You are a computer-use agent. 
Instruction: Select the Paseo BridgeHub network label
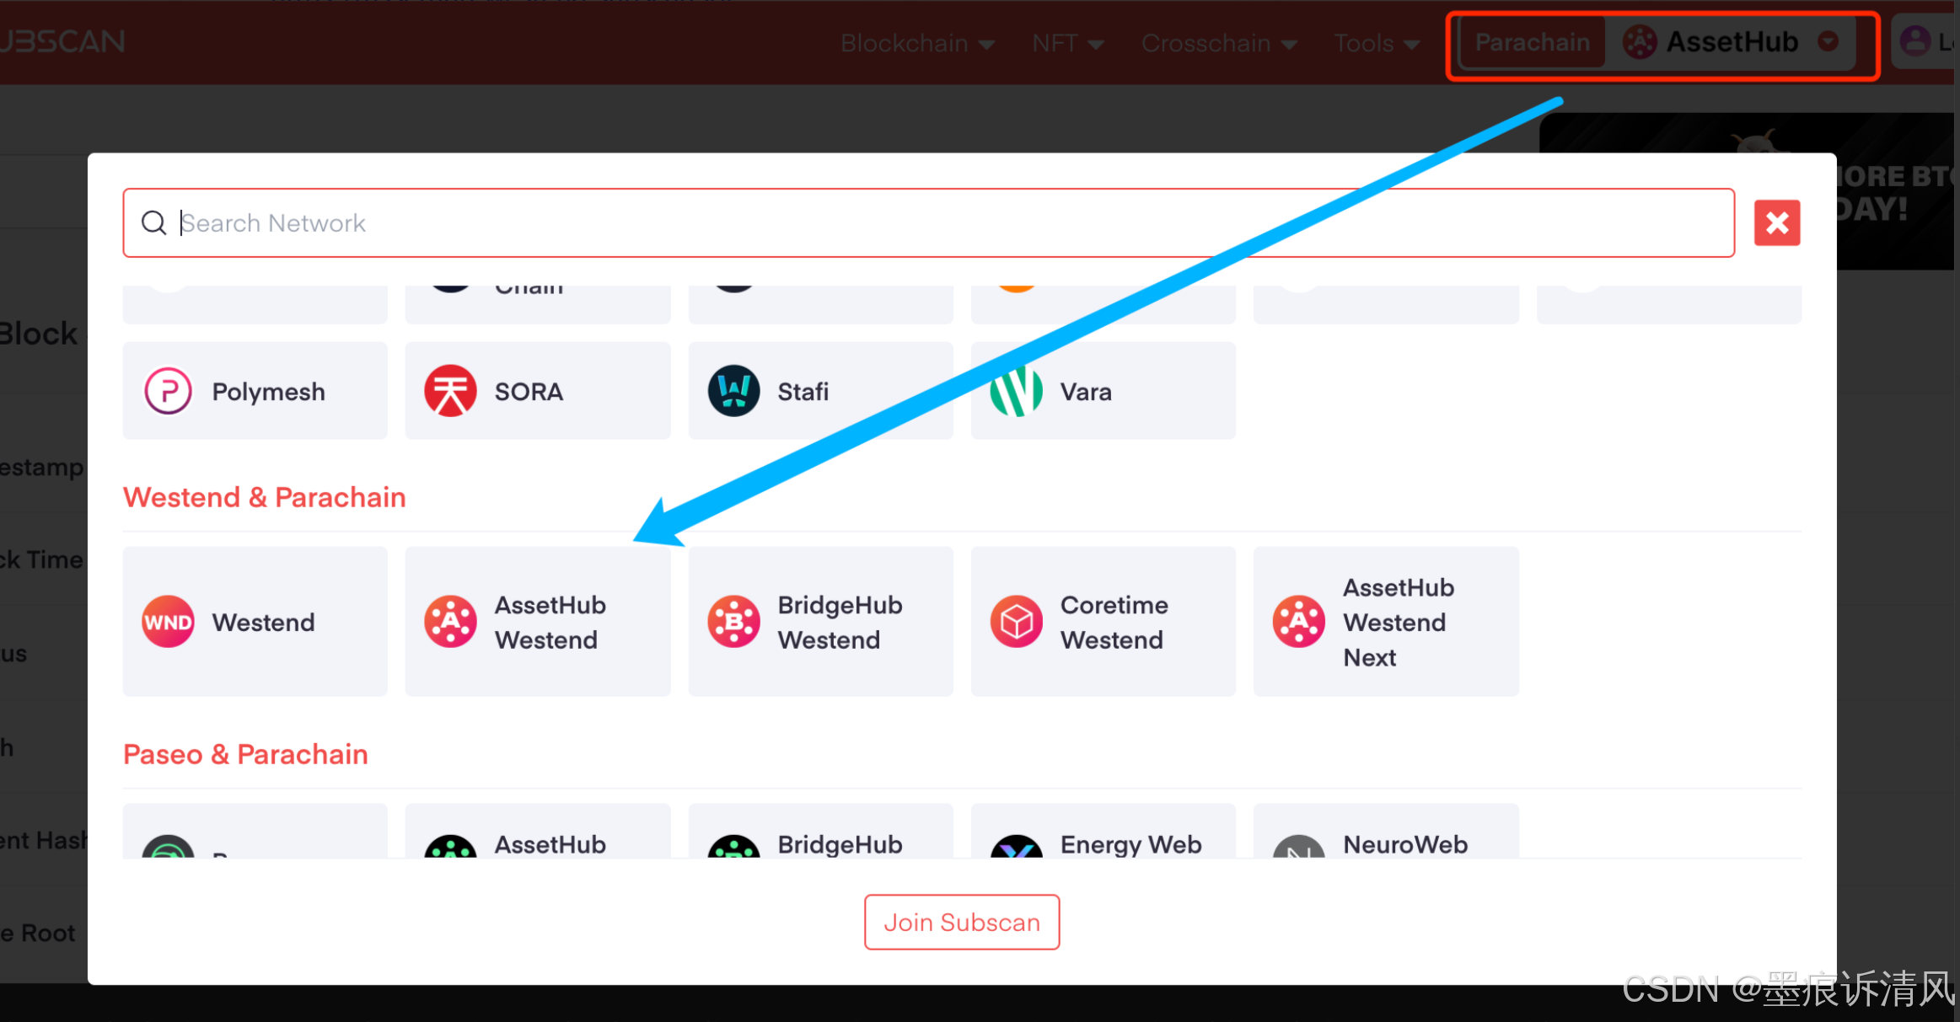(x=840, y=844)
